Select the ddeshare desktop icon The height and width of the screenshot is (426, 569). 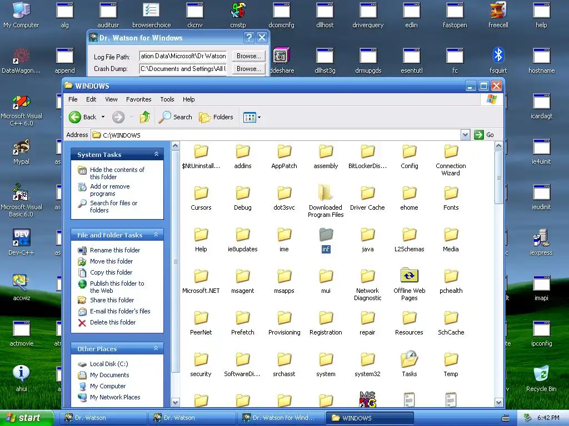[282, 60]
